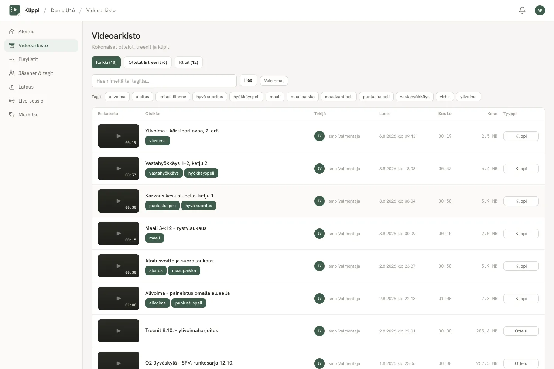Click the Klippi type button for Ylivoima kärkipari
554x369 pixels.
click(521, 136)
